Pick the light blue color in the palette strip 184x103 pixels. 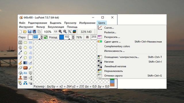[x=112, y=82]
